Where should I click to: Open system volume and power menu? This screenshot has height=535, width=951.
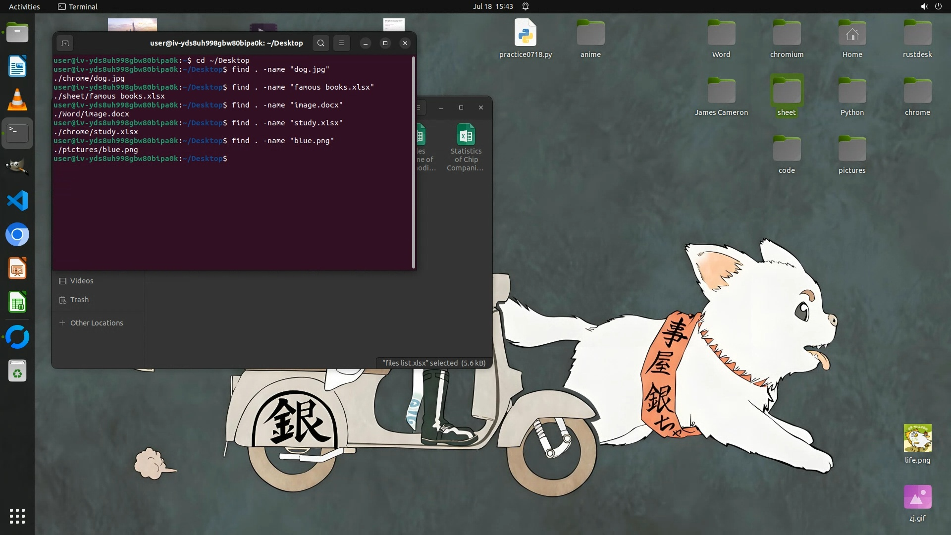click(x=931, y=6)
